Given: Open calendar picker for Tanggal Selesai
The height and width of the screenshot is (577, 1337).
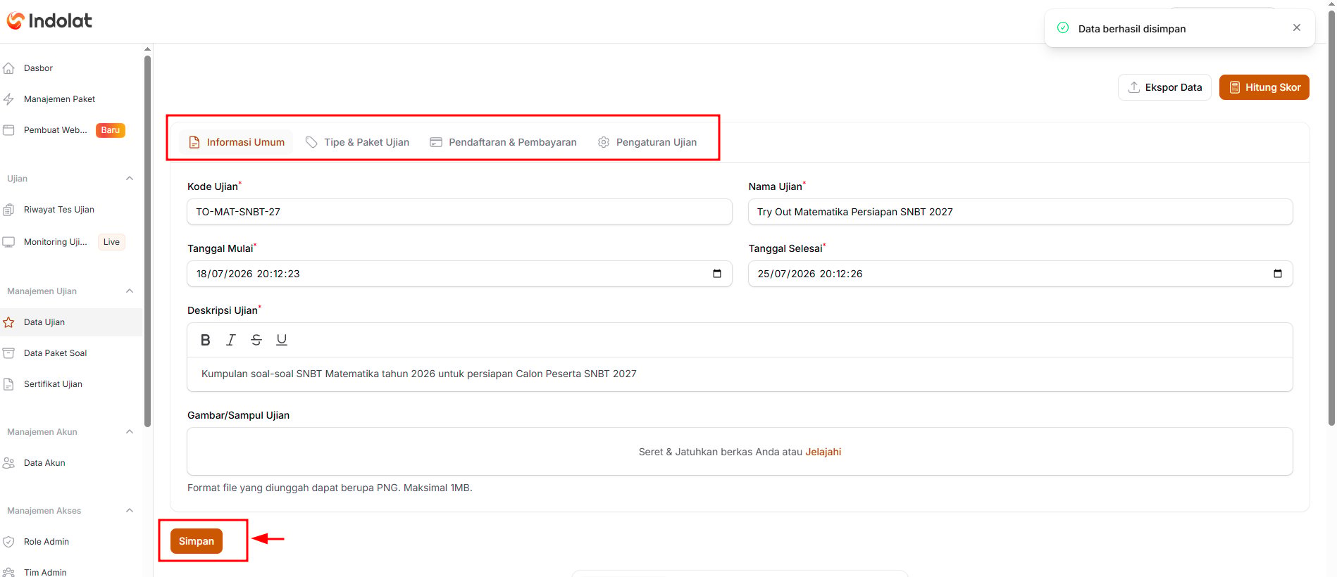Looking at the screenshot, I should [1278, 274].
